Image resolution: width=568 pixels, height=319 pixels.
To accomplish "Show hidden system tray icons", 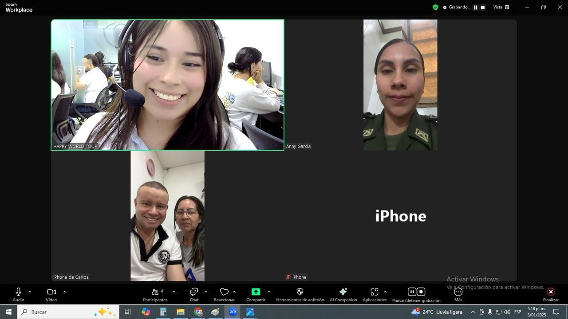I will [473, 312].
